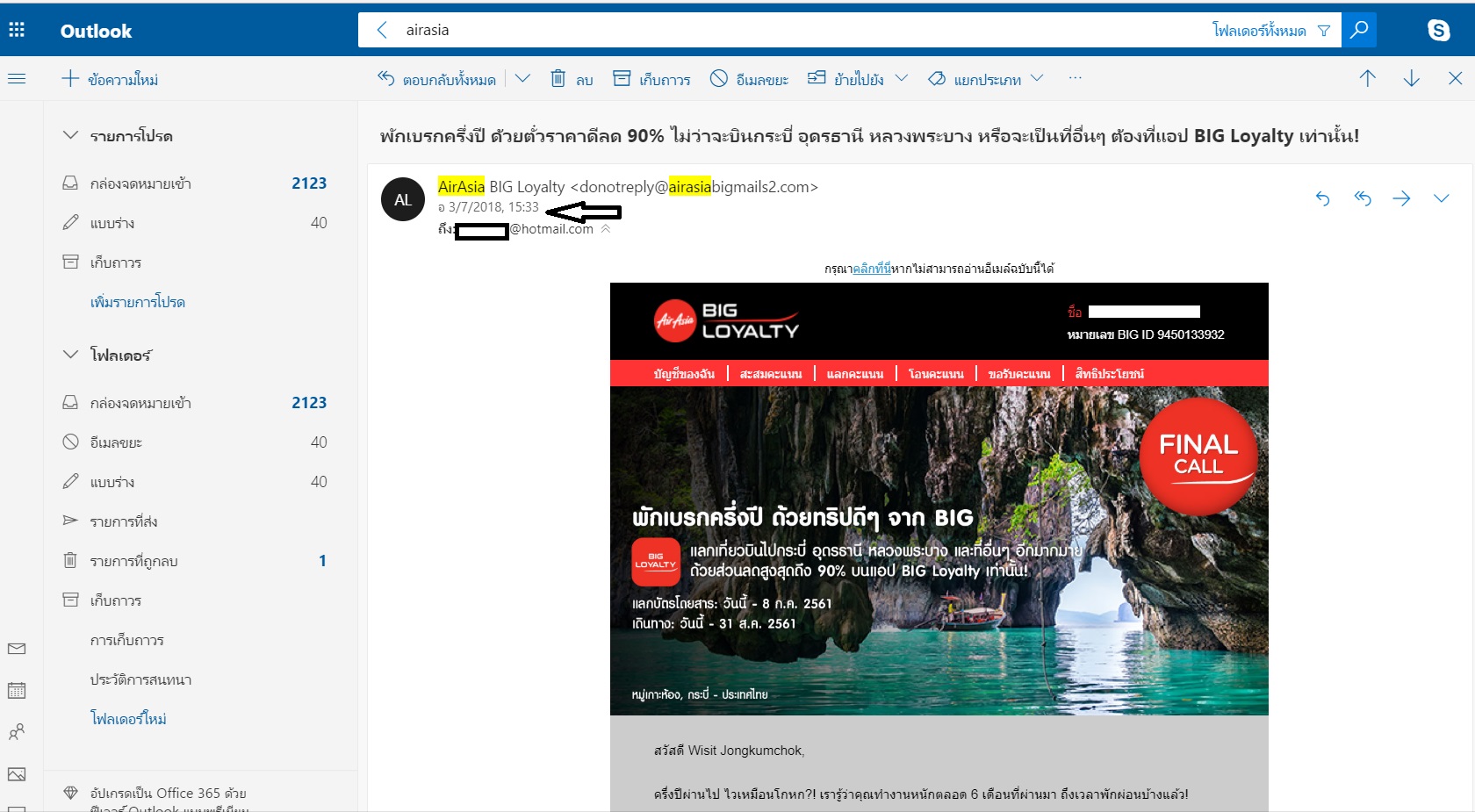Screen dimensions: 1475x812
Task: Mark email as junk (อีเมลขยะ) in toolbar
Action: coord(749,79)
